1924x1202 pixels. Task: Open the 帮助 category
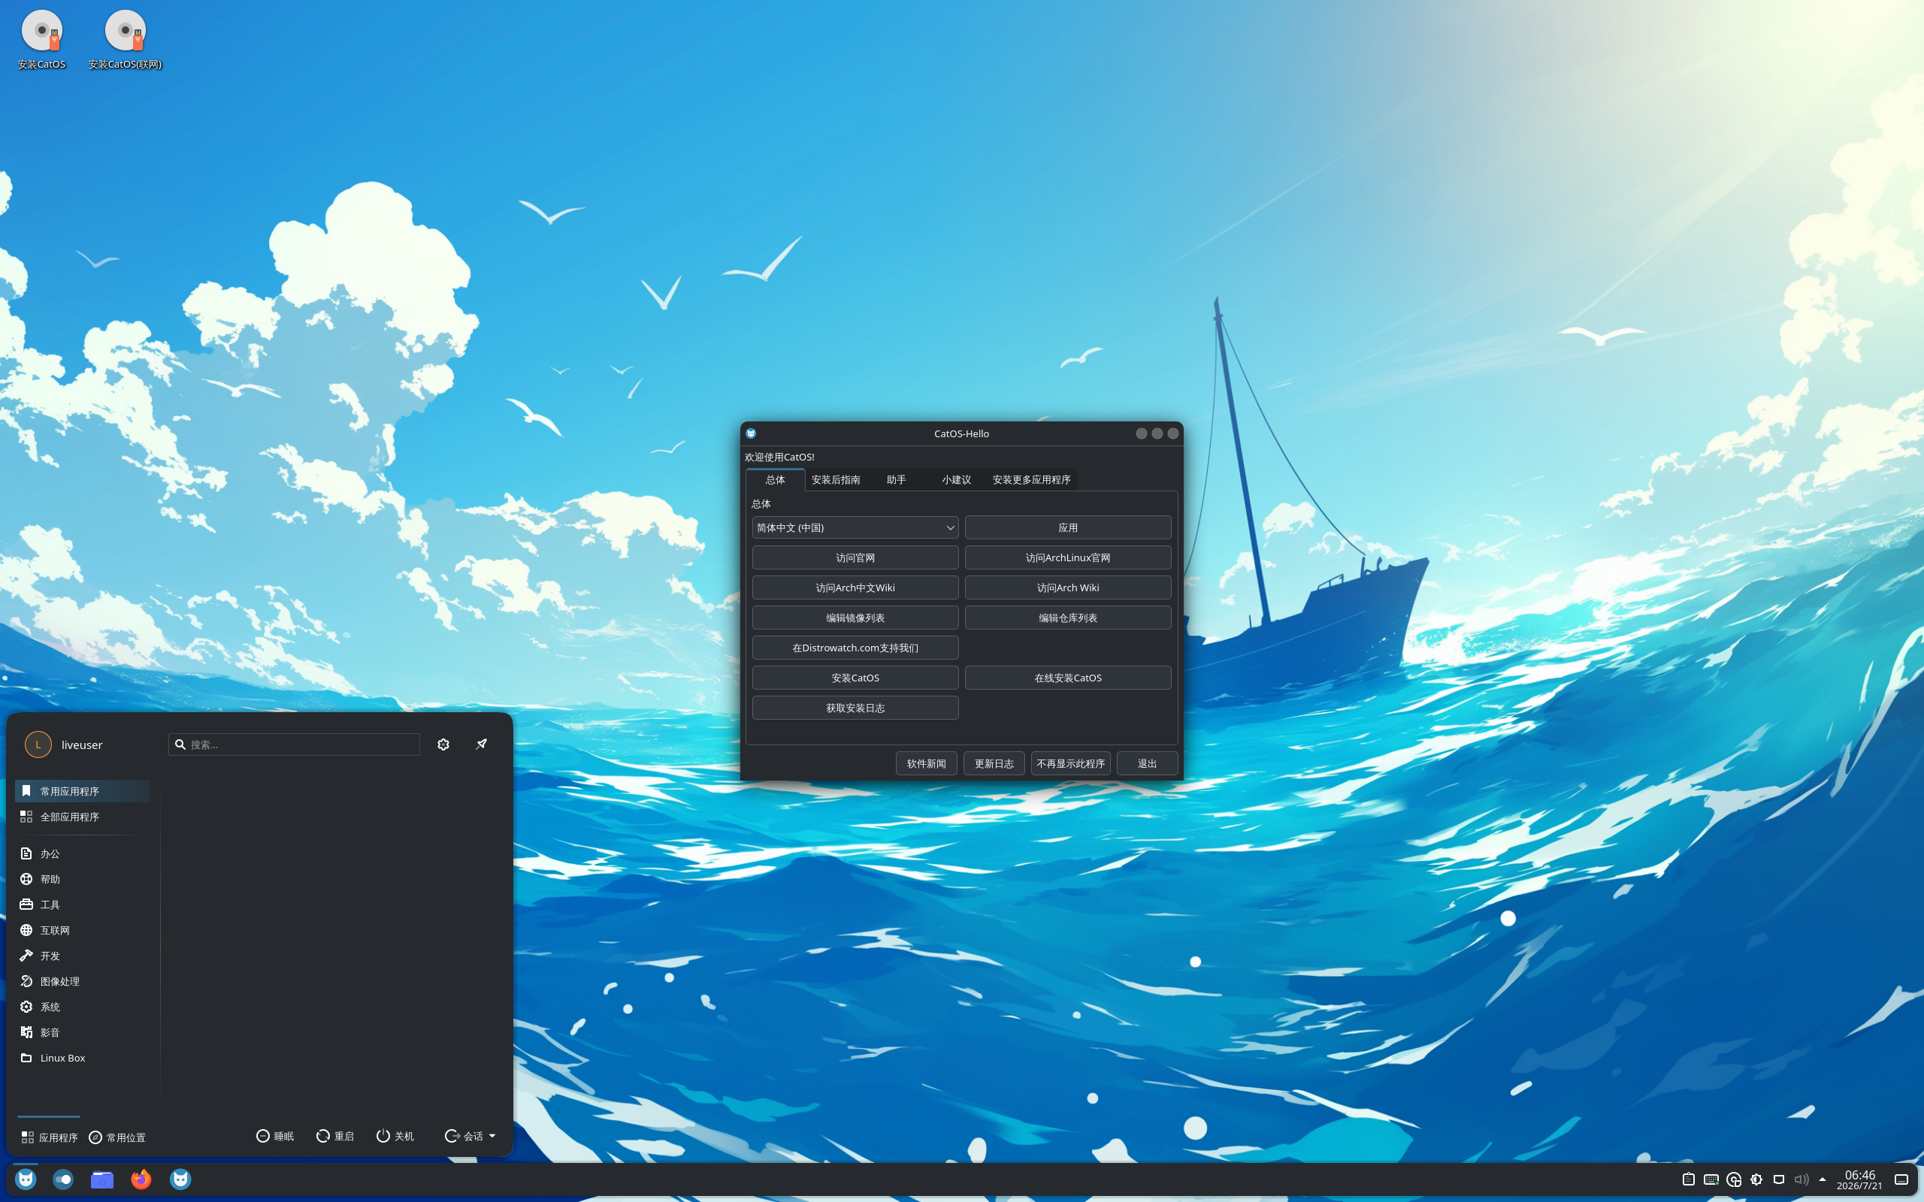coord(82,878)
